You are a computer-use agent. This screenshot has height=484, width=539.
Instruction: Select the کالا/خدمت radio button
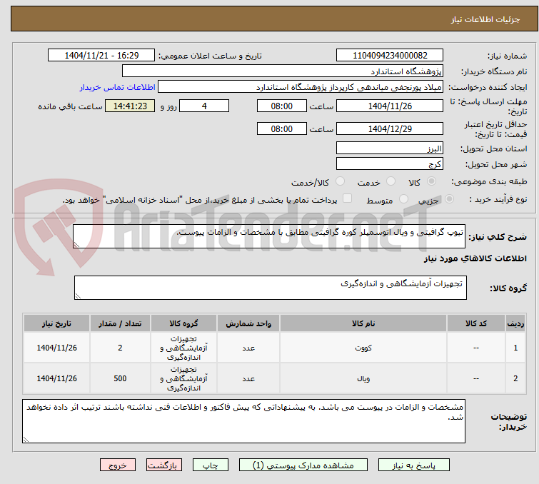point(340,181)
